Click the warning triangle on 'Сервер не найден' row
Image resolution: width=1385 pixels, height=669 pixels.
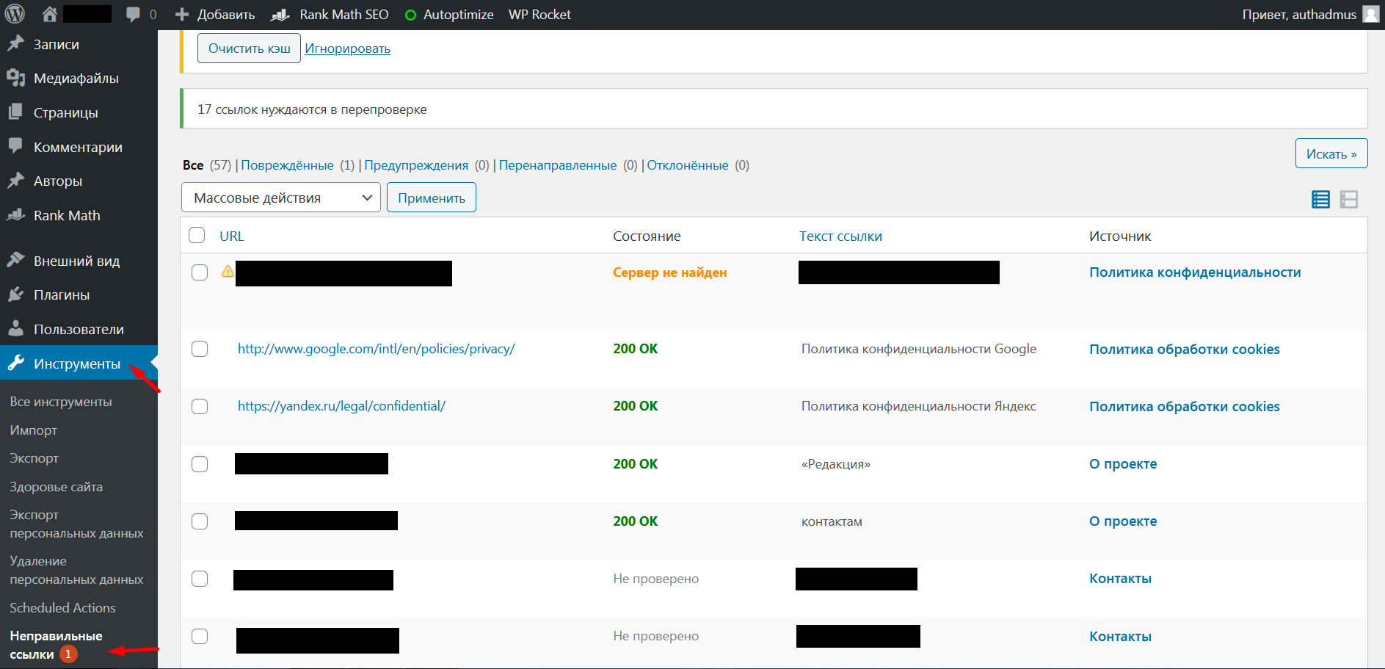point(227,271)
